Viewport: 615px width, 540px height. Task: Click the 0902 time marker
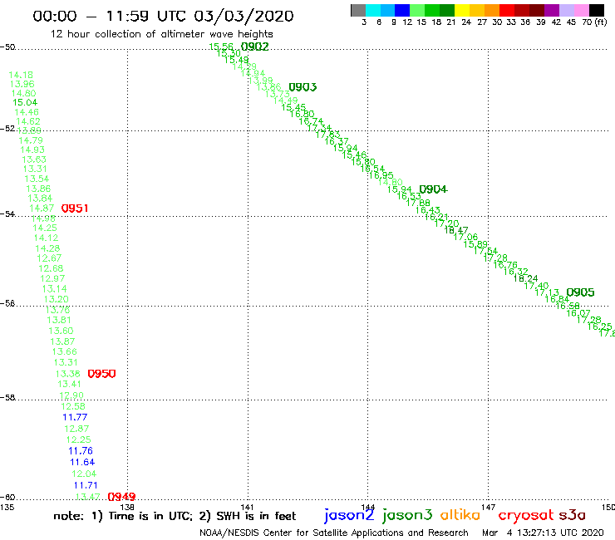click(254, 47)
